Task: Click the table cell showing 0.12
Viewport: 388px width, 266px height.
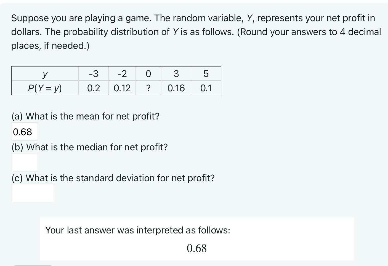Action: (x=122, y=88)
